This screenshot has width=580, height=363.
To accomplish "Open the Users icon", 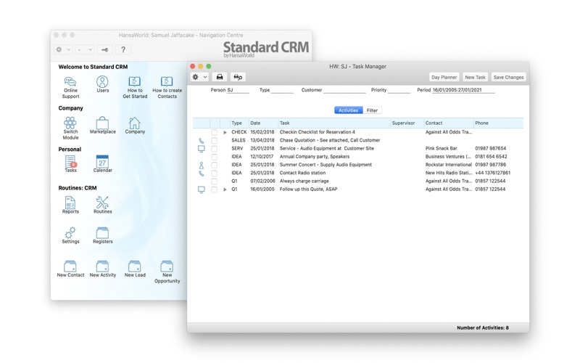I will 102,84.
